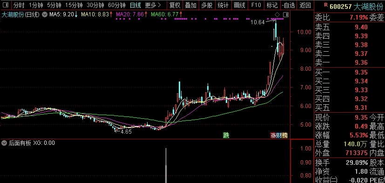Click the 叠加 overlay button
Viewport: 385px width, 183px height.
pos(191,5)
